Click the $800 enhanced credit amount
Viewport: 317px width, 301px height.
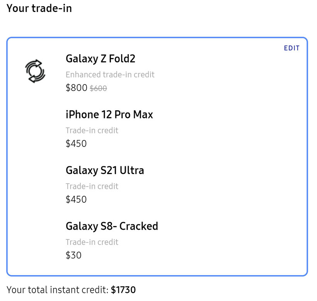pos(77,88)
